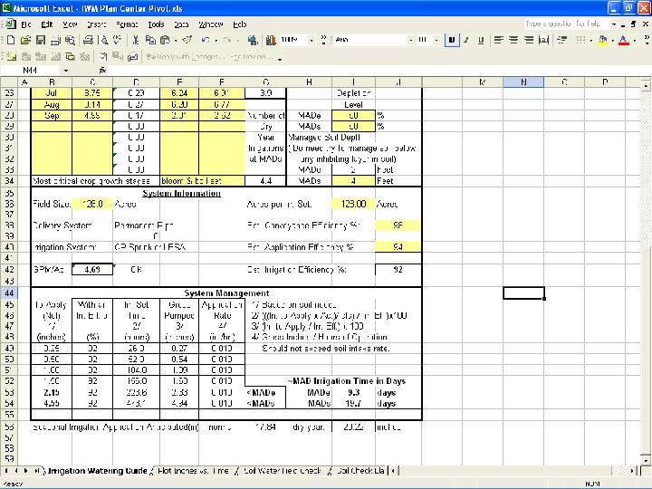Expand the font size dropdown

[436, 40]
